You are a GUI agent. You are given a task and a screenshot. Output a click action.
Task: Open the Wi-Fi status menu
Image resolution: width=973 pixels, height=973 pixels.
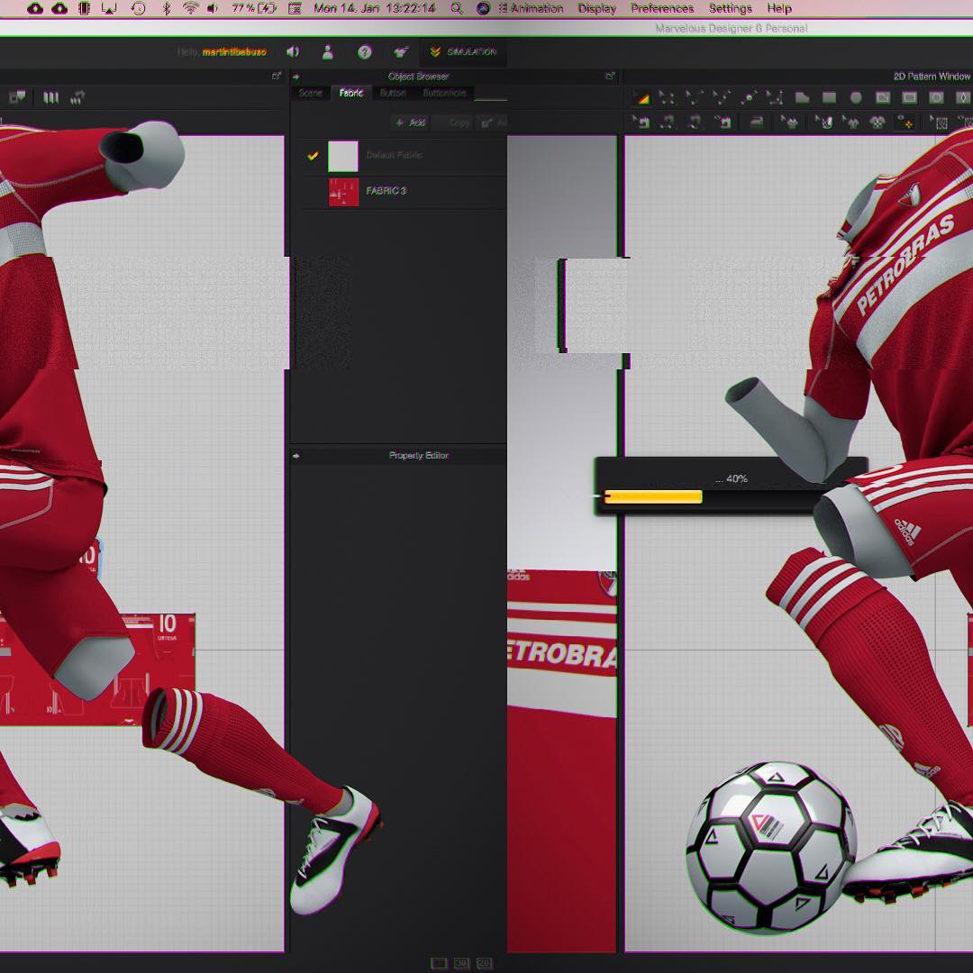click(x=190, y=9)
